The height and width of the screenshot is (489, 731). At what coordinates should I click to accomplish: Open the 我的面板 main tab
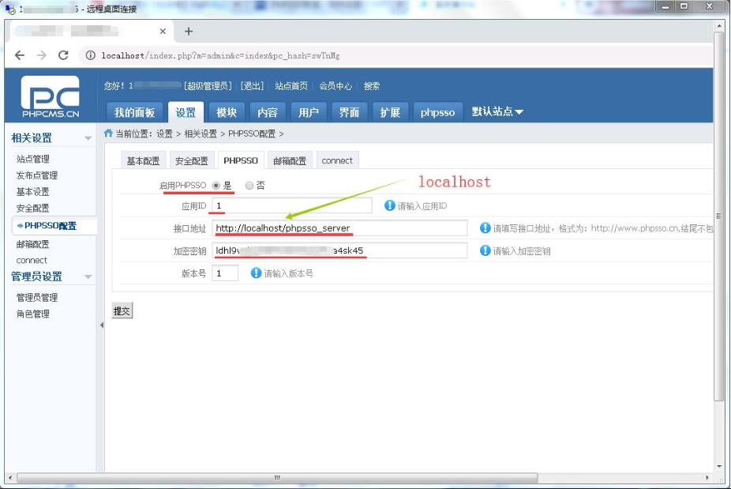pos(134,112)
